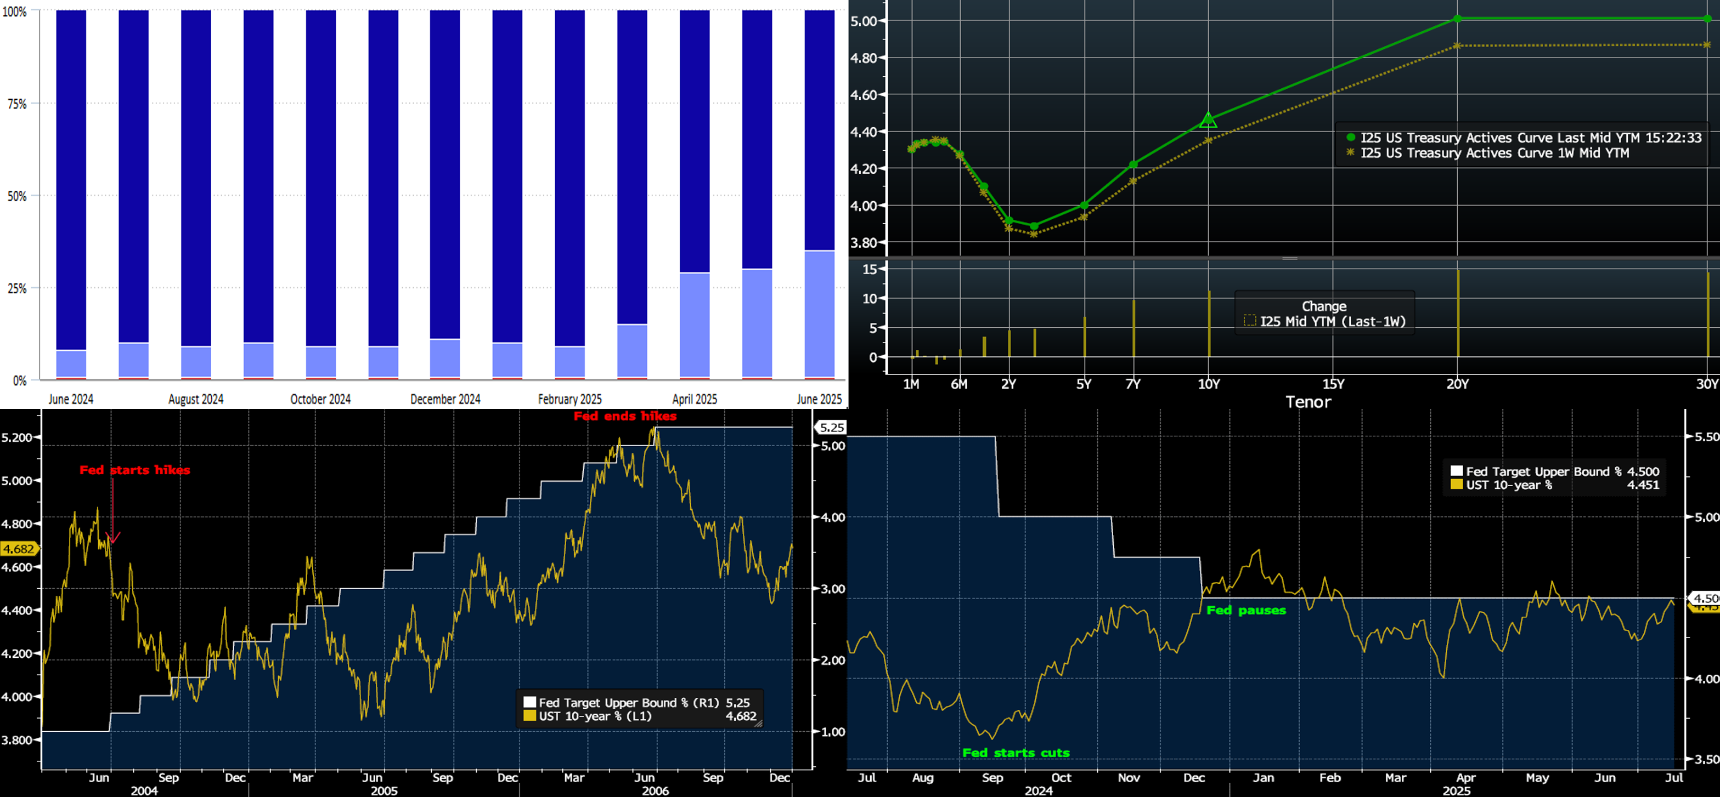Click the 10Y tenor label on x-axis
The width and height of the screenshot is (1720, 797).
pyautogui.click(x=1209, y=384)
